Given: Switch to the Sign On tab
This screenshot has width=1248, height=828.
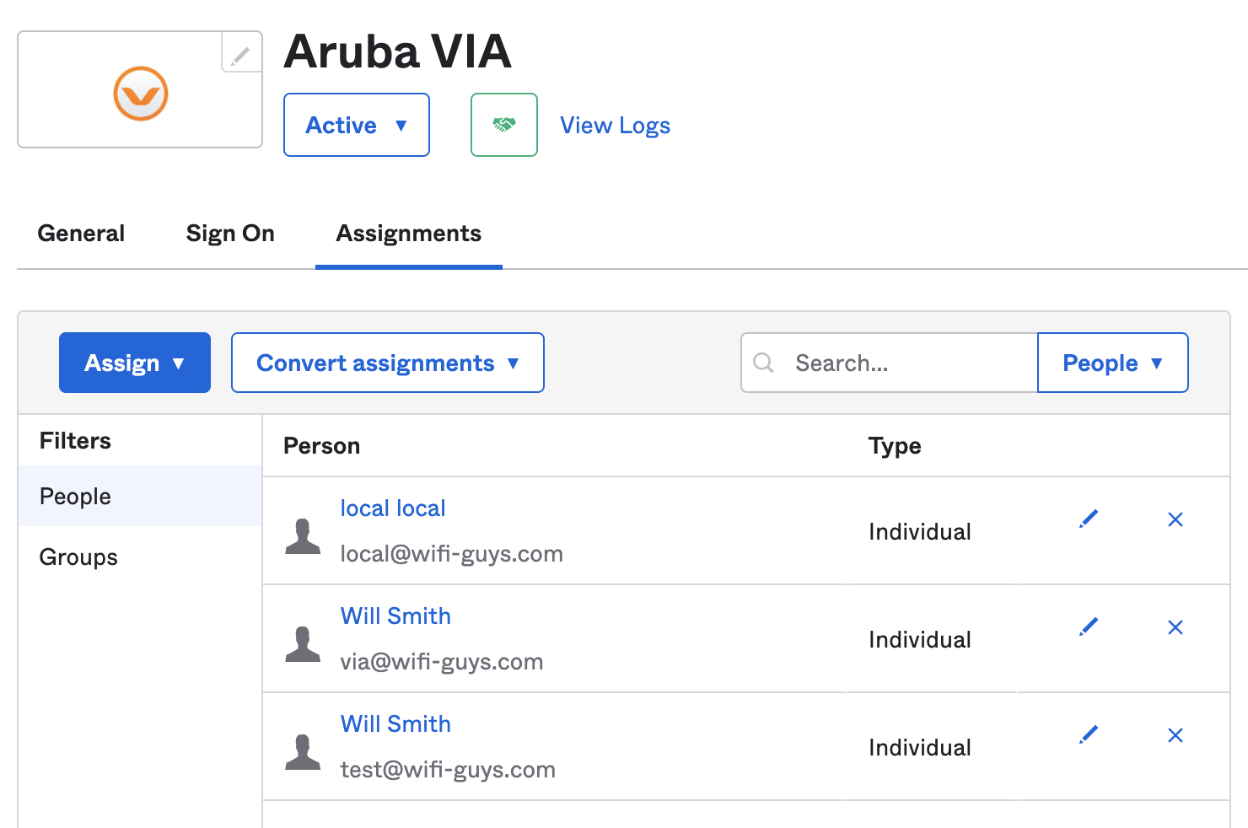Looking at the screenshot, I should click(230, 233).
